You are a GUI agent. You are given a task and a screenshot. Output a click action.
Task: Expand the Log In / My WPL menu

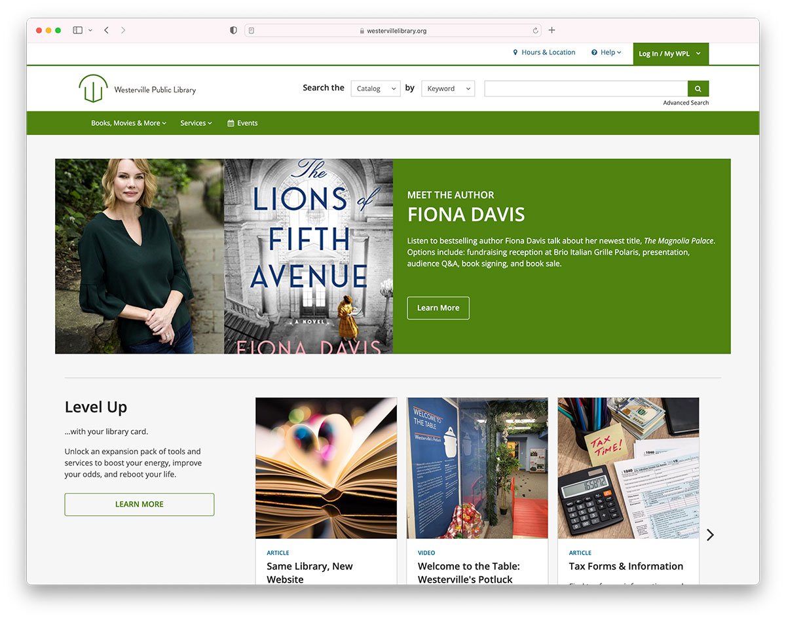[670, 54]
